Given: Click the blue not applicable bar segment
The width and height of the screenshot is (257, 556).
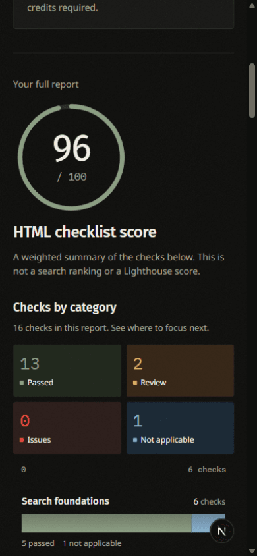Looking at the screenshot, I should point(208,522).
